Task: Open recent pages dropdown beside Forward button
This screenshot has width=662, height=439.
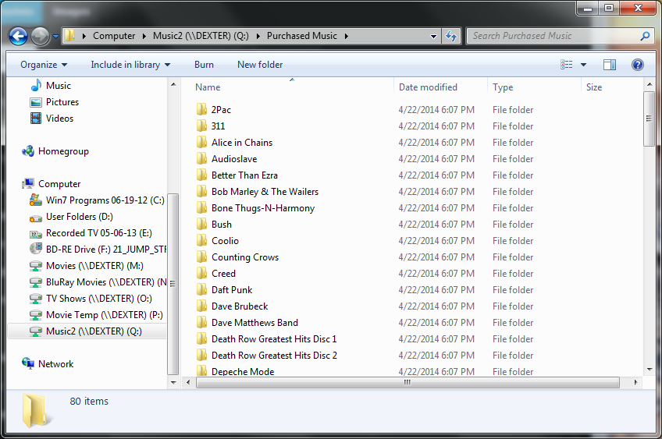Action: click(x=55, y=37)
